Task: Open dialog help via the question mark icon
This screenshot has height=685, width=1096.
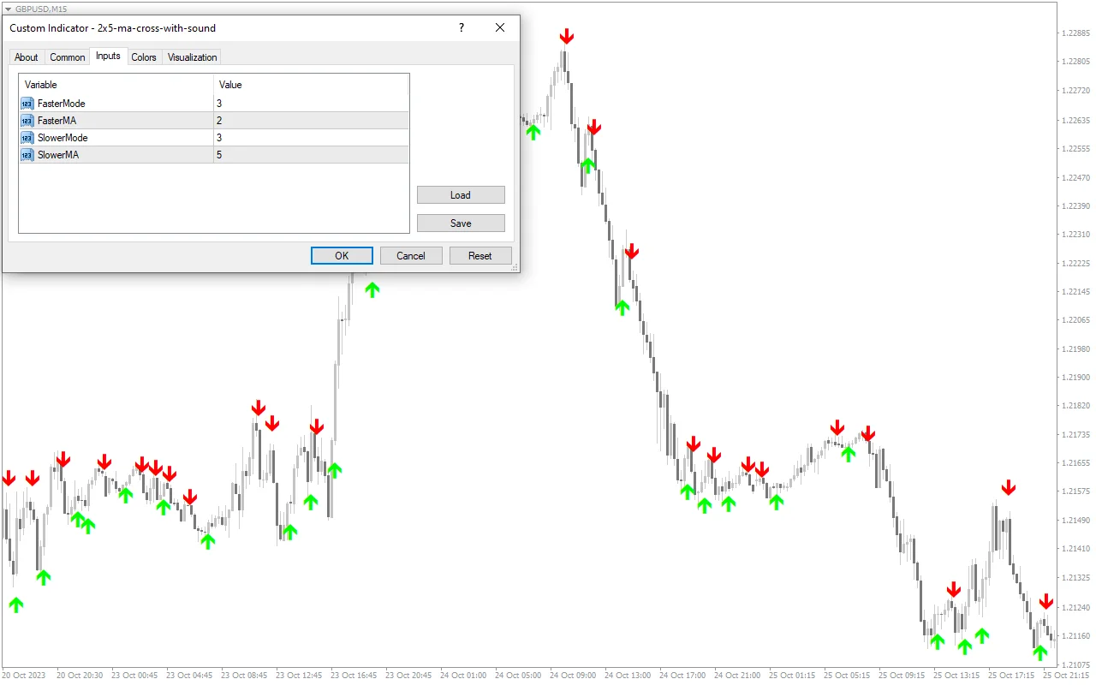Action: (x=461, y=27)
